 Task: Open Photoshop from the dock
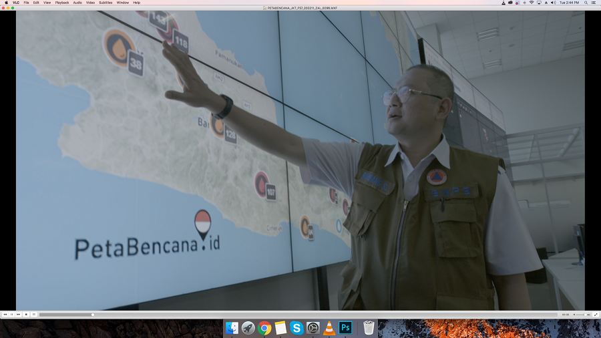click(x=346, y=328)
